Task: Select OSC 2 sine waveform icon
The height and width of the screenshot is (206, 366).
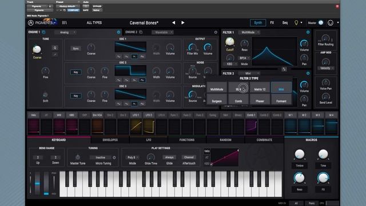Action: click(118, 80)
